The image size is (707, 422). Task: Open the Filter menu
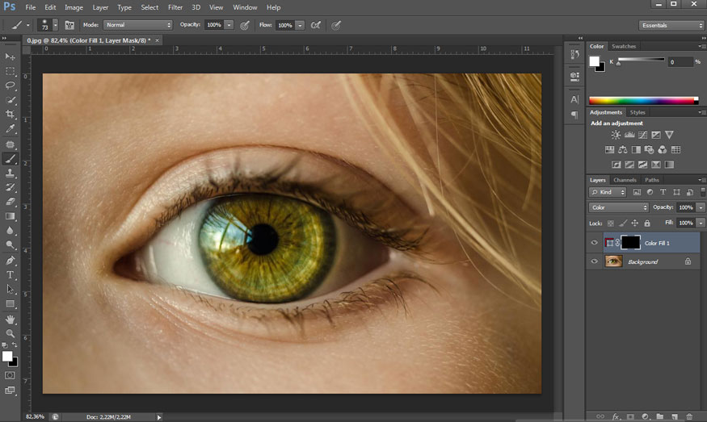coord(175,7)
